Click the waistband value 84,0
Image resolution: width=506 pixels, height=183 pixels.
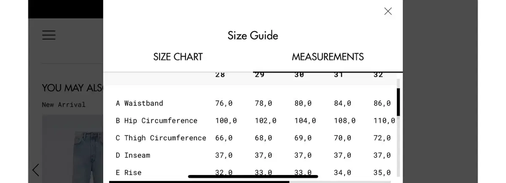[x=342, y=103]
